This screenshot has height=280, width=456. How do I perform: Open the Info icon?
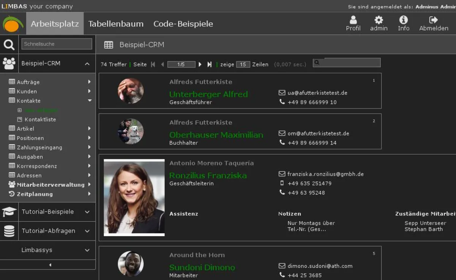point(403,21)
